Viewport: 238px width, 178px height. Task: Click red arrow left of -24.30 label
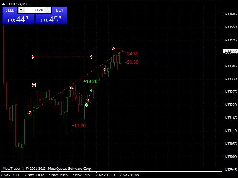[113, 49]
